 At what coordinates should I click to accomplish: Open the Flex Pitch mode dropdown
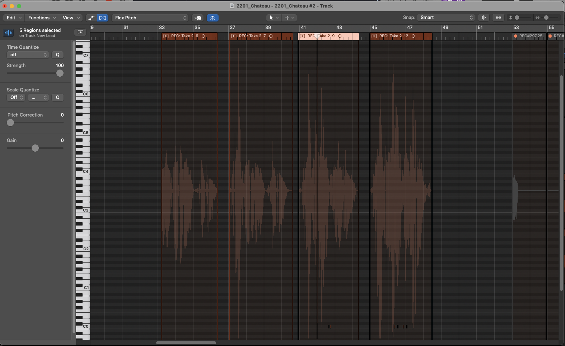tap(150, 18)
